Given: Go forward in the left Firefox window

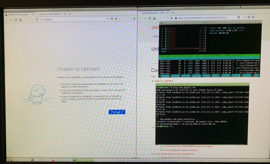Looking at the screenshot, I should tap(11, 20).
